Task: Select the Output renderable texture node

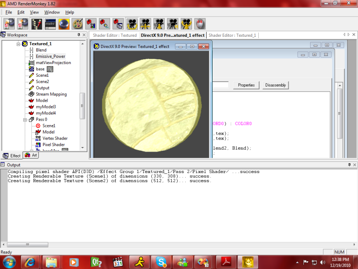Action: [43, 88]
